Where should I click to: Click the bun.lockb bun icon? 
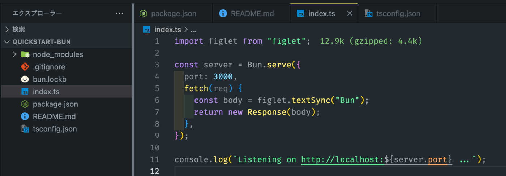point(25,79)
